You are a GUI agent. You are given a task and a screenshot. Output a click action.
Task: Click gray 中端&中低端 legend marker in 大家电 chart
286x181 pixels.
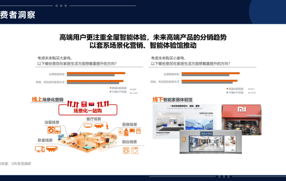pyautogui.click(x=110, y=92)
